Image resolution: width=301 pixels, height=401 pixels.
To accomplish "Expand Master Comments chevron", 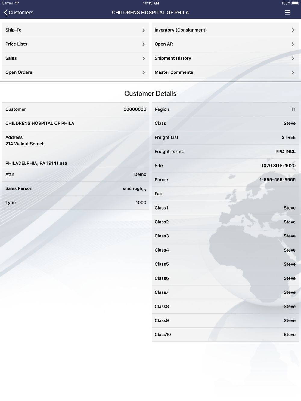I will (x=293, y=72).
